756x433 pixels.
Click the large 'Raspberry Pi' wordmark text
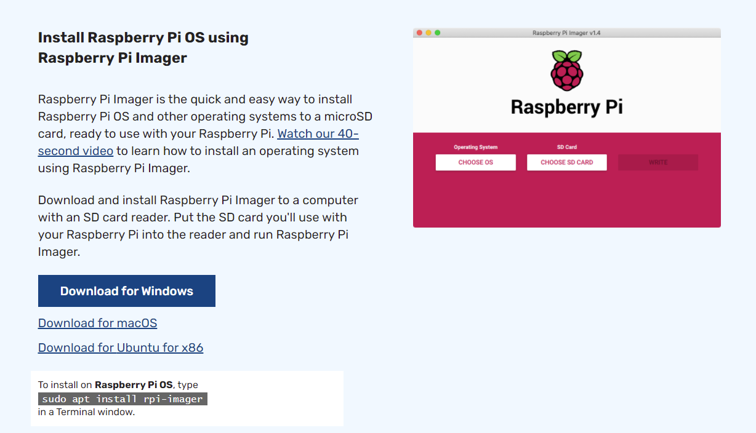(566, 107)
